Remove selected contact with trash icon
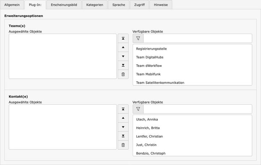The width and height of the screenshot is (261, 165). (123, 145)
